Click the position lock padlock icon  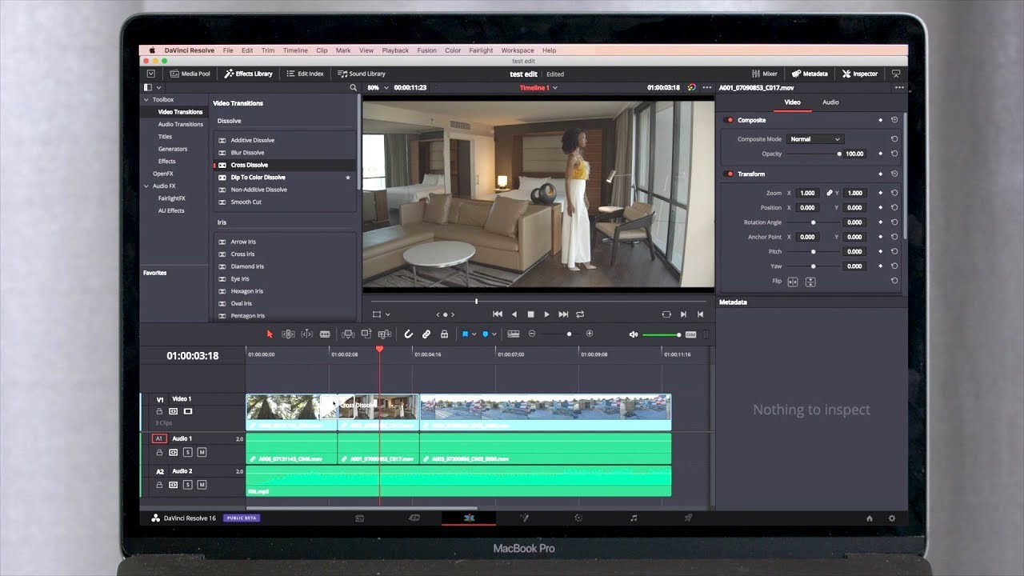[x=445, y=334]
